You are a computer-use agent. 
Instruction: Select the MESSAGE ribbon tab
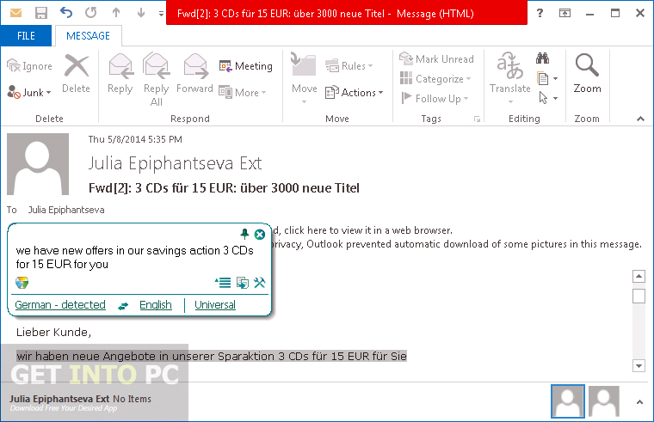pyautogui.click(x=88, y=36)
